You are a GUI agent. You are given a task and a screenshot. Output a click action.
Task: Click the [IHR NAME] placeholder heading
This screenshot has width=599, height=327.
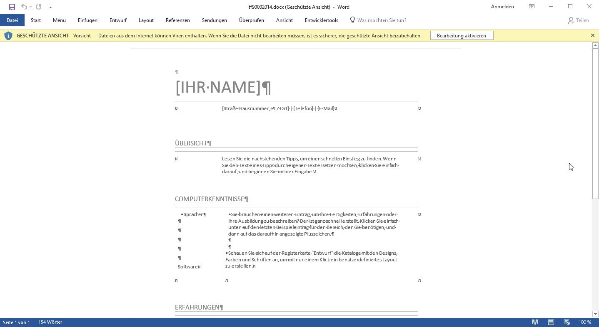223,87
